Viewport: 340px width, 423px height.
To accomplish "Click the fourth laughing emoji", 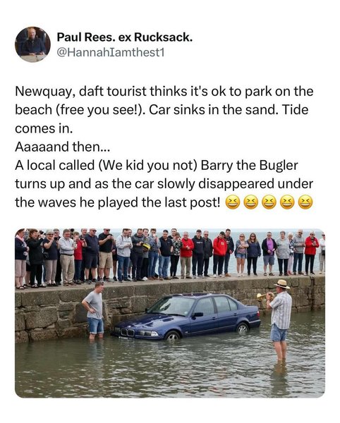I will (x=287, y=203).
